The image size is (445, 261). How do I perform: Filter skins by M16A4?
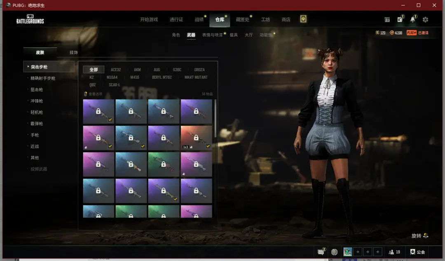tap(112, 77)
